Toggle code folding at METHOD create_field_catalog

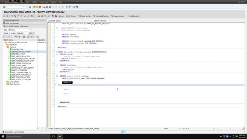pyautogui.click(x=57, y=76)
